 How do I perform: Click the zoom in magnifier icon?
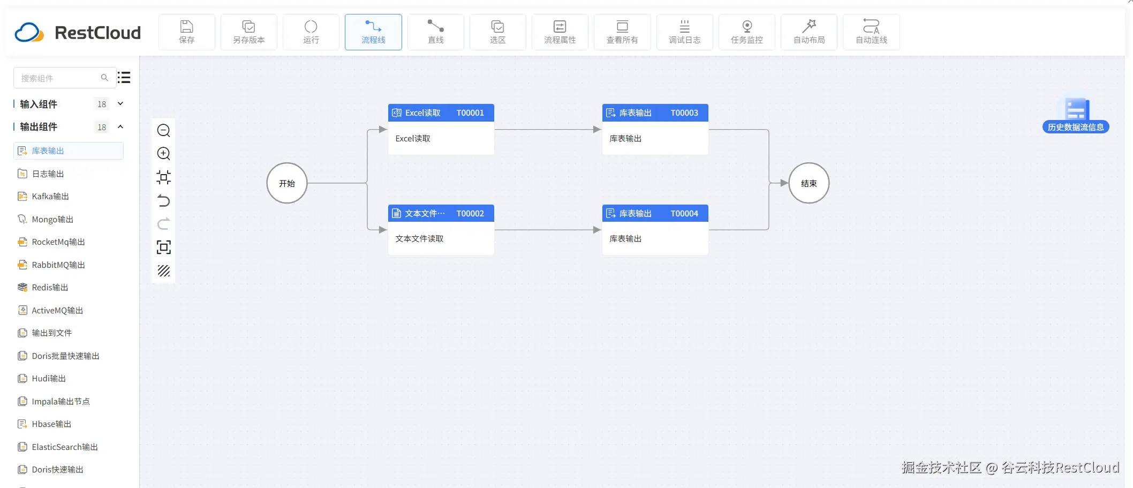pos(164,154)
